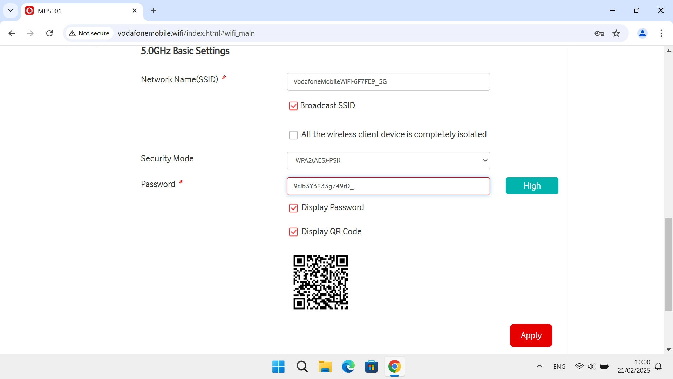
Task: Uncheck Display QR Code checkbox
Action: tap(293, 232)
